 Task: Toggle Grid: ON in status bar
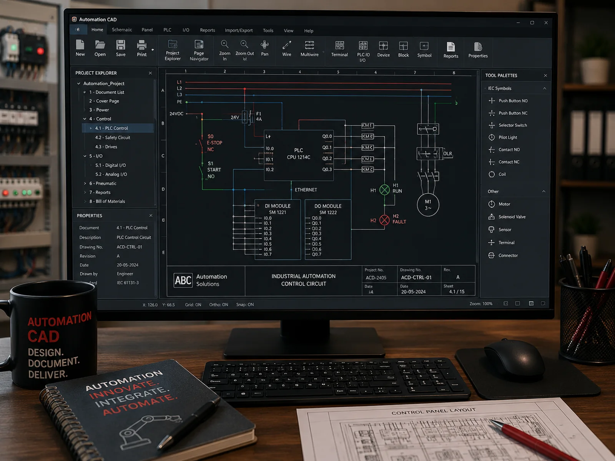click(x=193, y=305)
